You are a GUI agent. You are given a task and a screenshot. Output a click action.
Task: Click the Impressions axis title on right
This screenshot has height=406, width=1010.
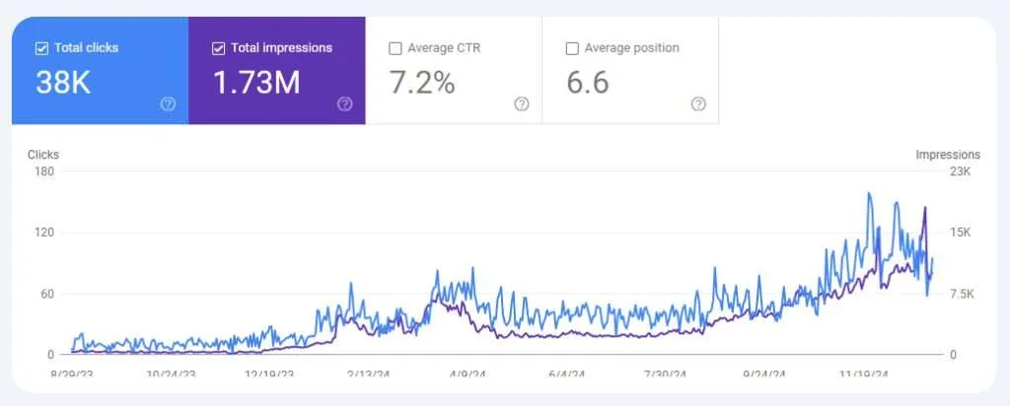(x=947, y=155)
